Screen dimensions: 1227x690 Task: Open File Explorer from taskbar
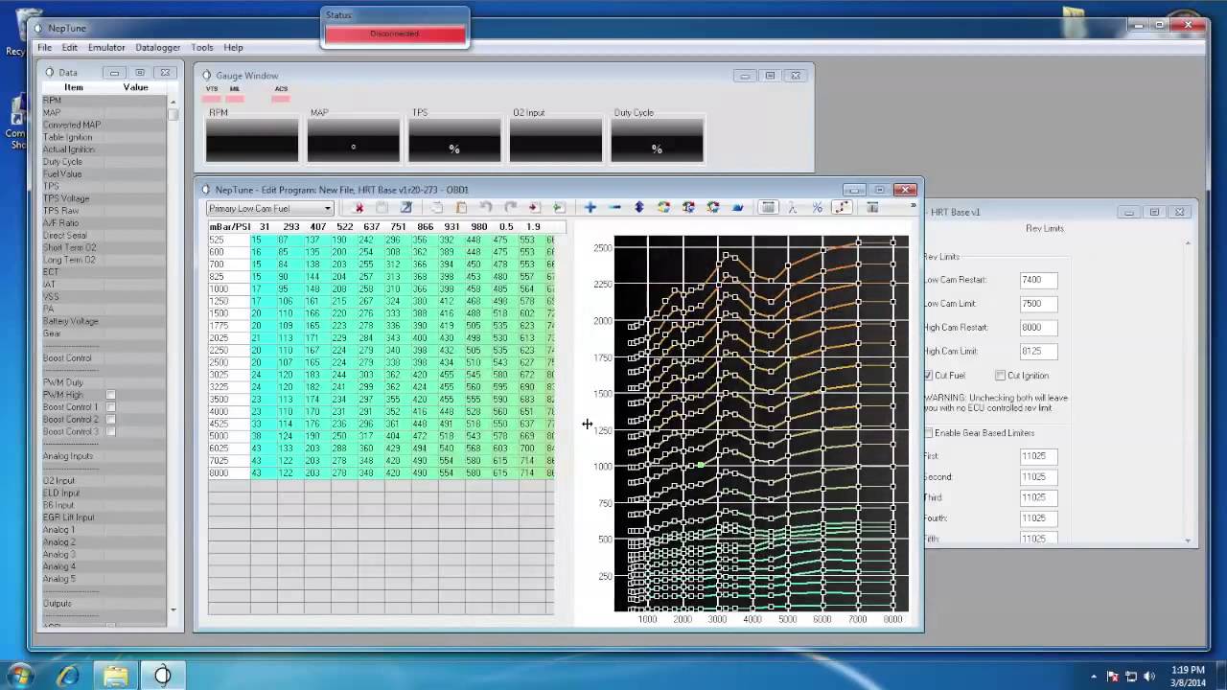115,677
